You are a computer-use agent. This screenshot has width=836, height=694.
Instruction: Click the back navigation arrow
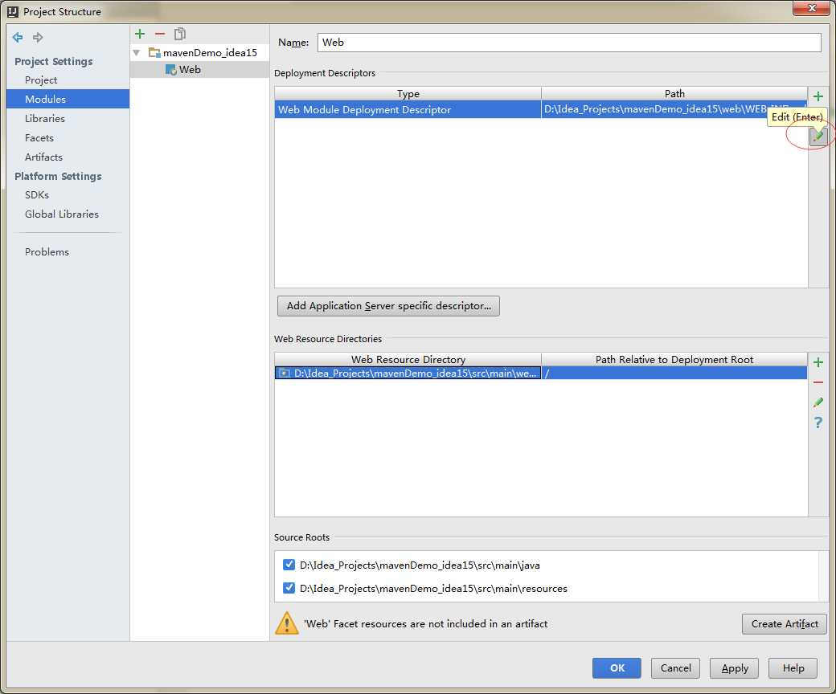point(18,37)
